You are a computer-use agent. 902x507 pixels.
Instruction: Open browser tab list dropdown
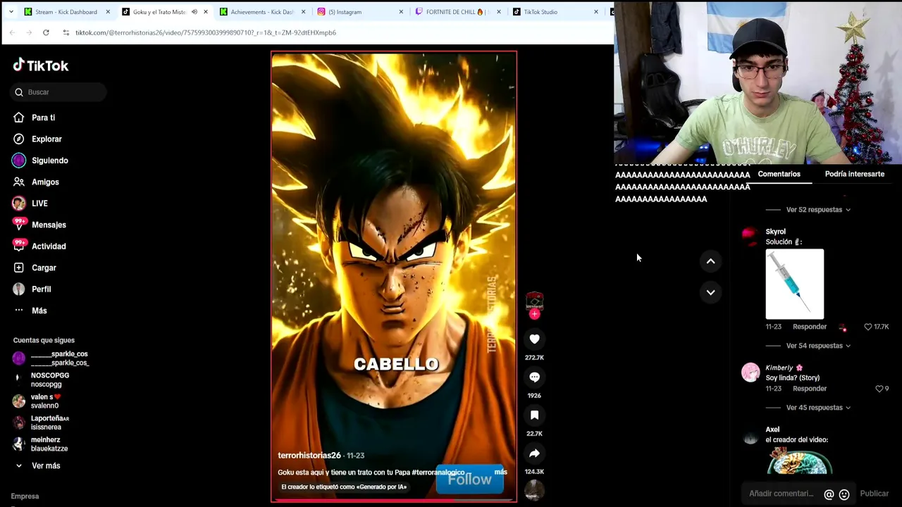[11, 12]
